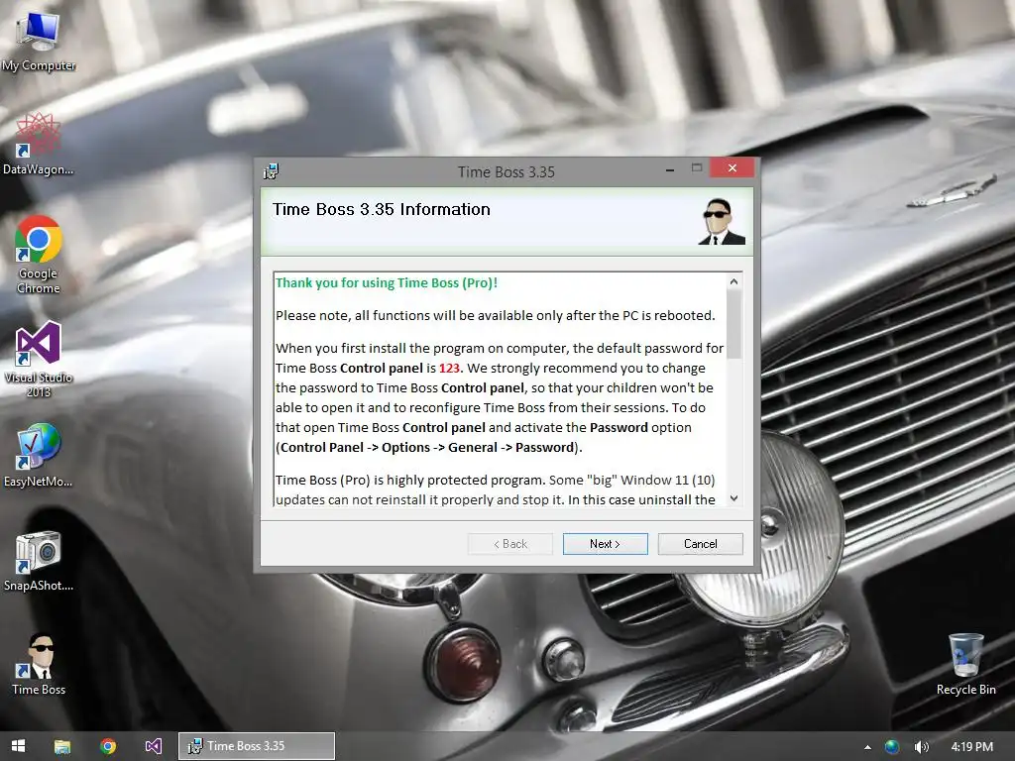Image resolution: width=1015 pixels, height=761 pixels.
Task: Click the disabled Back button
Action: point(510,544)
